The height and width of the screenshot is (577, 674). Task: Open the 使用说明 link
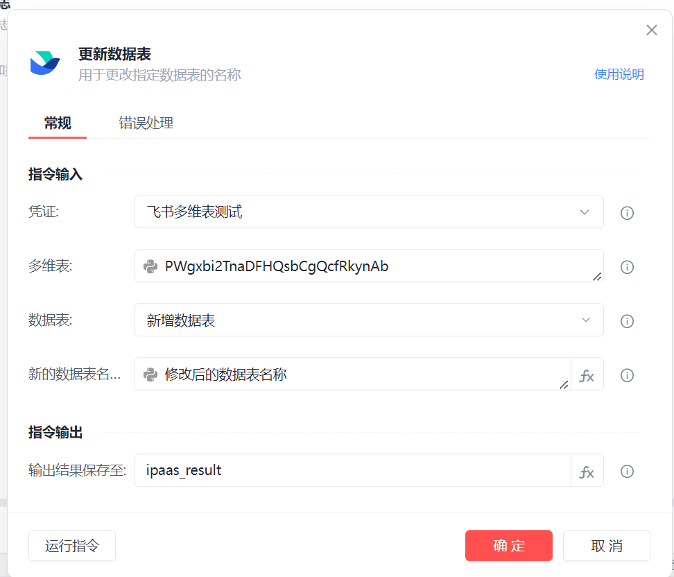pyautogui.click(x=619, y=74)
